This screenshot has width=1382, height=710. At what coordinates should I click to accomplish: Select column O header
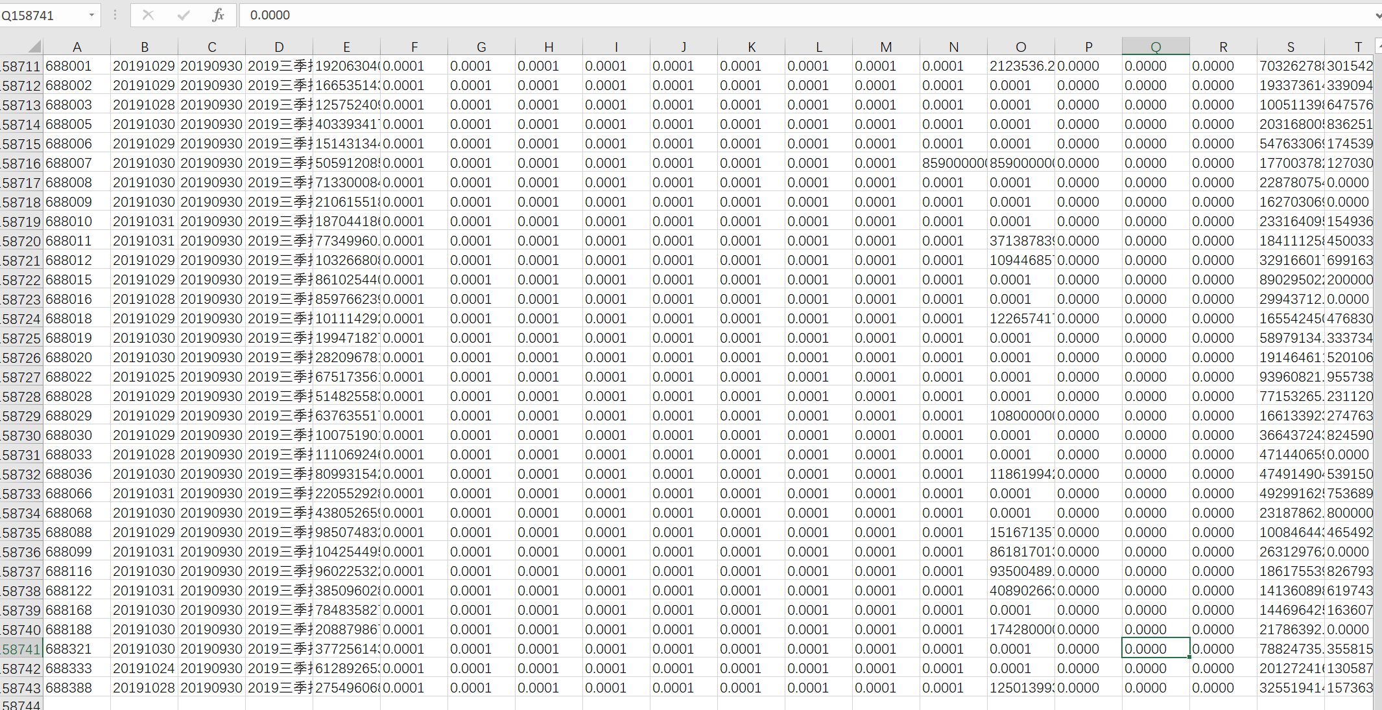1021,47
